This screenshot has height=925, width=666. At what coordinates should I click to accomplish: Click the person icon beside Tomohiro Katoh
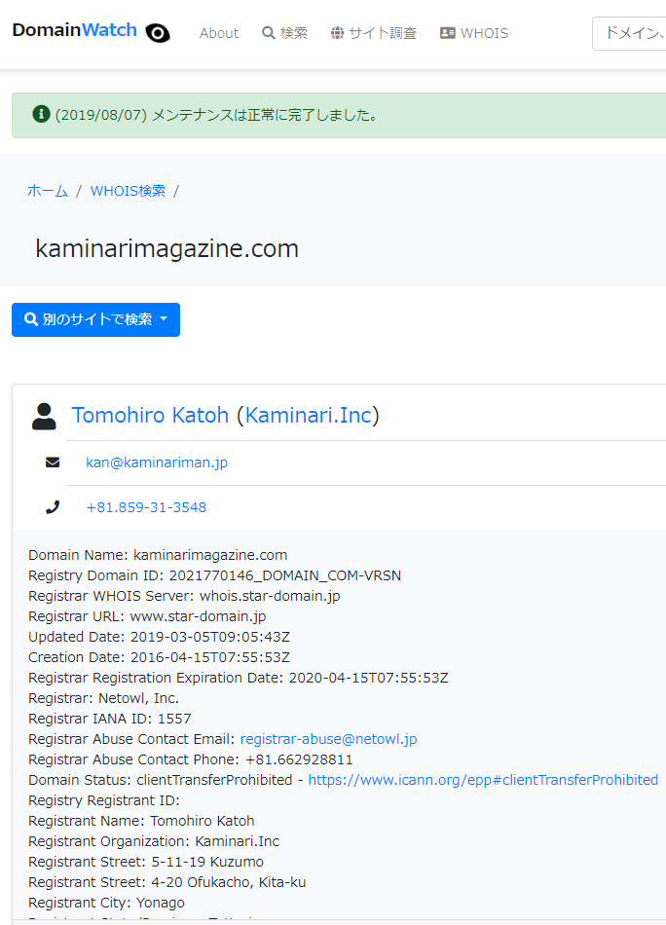coord(44,417)
